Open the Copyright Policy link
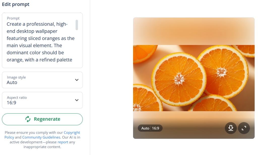 pos(72,133)
